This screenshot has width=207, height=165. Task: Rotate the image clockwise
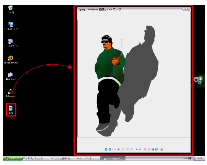pos(137,149)
